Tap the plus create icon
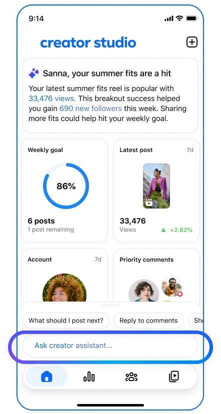Screen dimensions: 221x414 [x=192, y=42]
